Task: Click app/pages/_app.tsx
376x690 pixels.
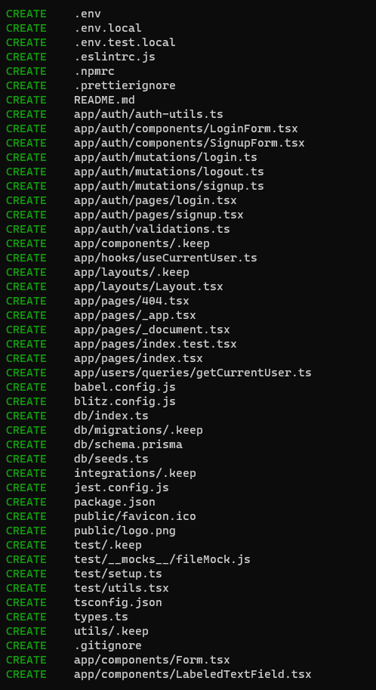Action: [135, 315]
